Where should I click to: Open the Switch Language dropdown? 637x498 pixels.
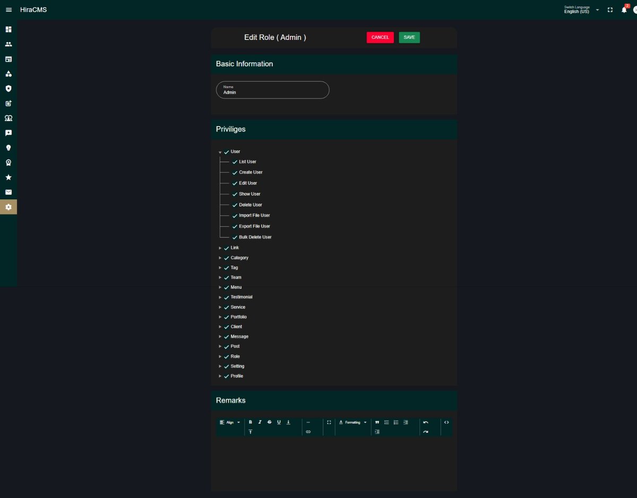point(582,10)
